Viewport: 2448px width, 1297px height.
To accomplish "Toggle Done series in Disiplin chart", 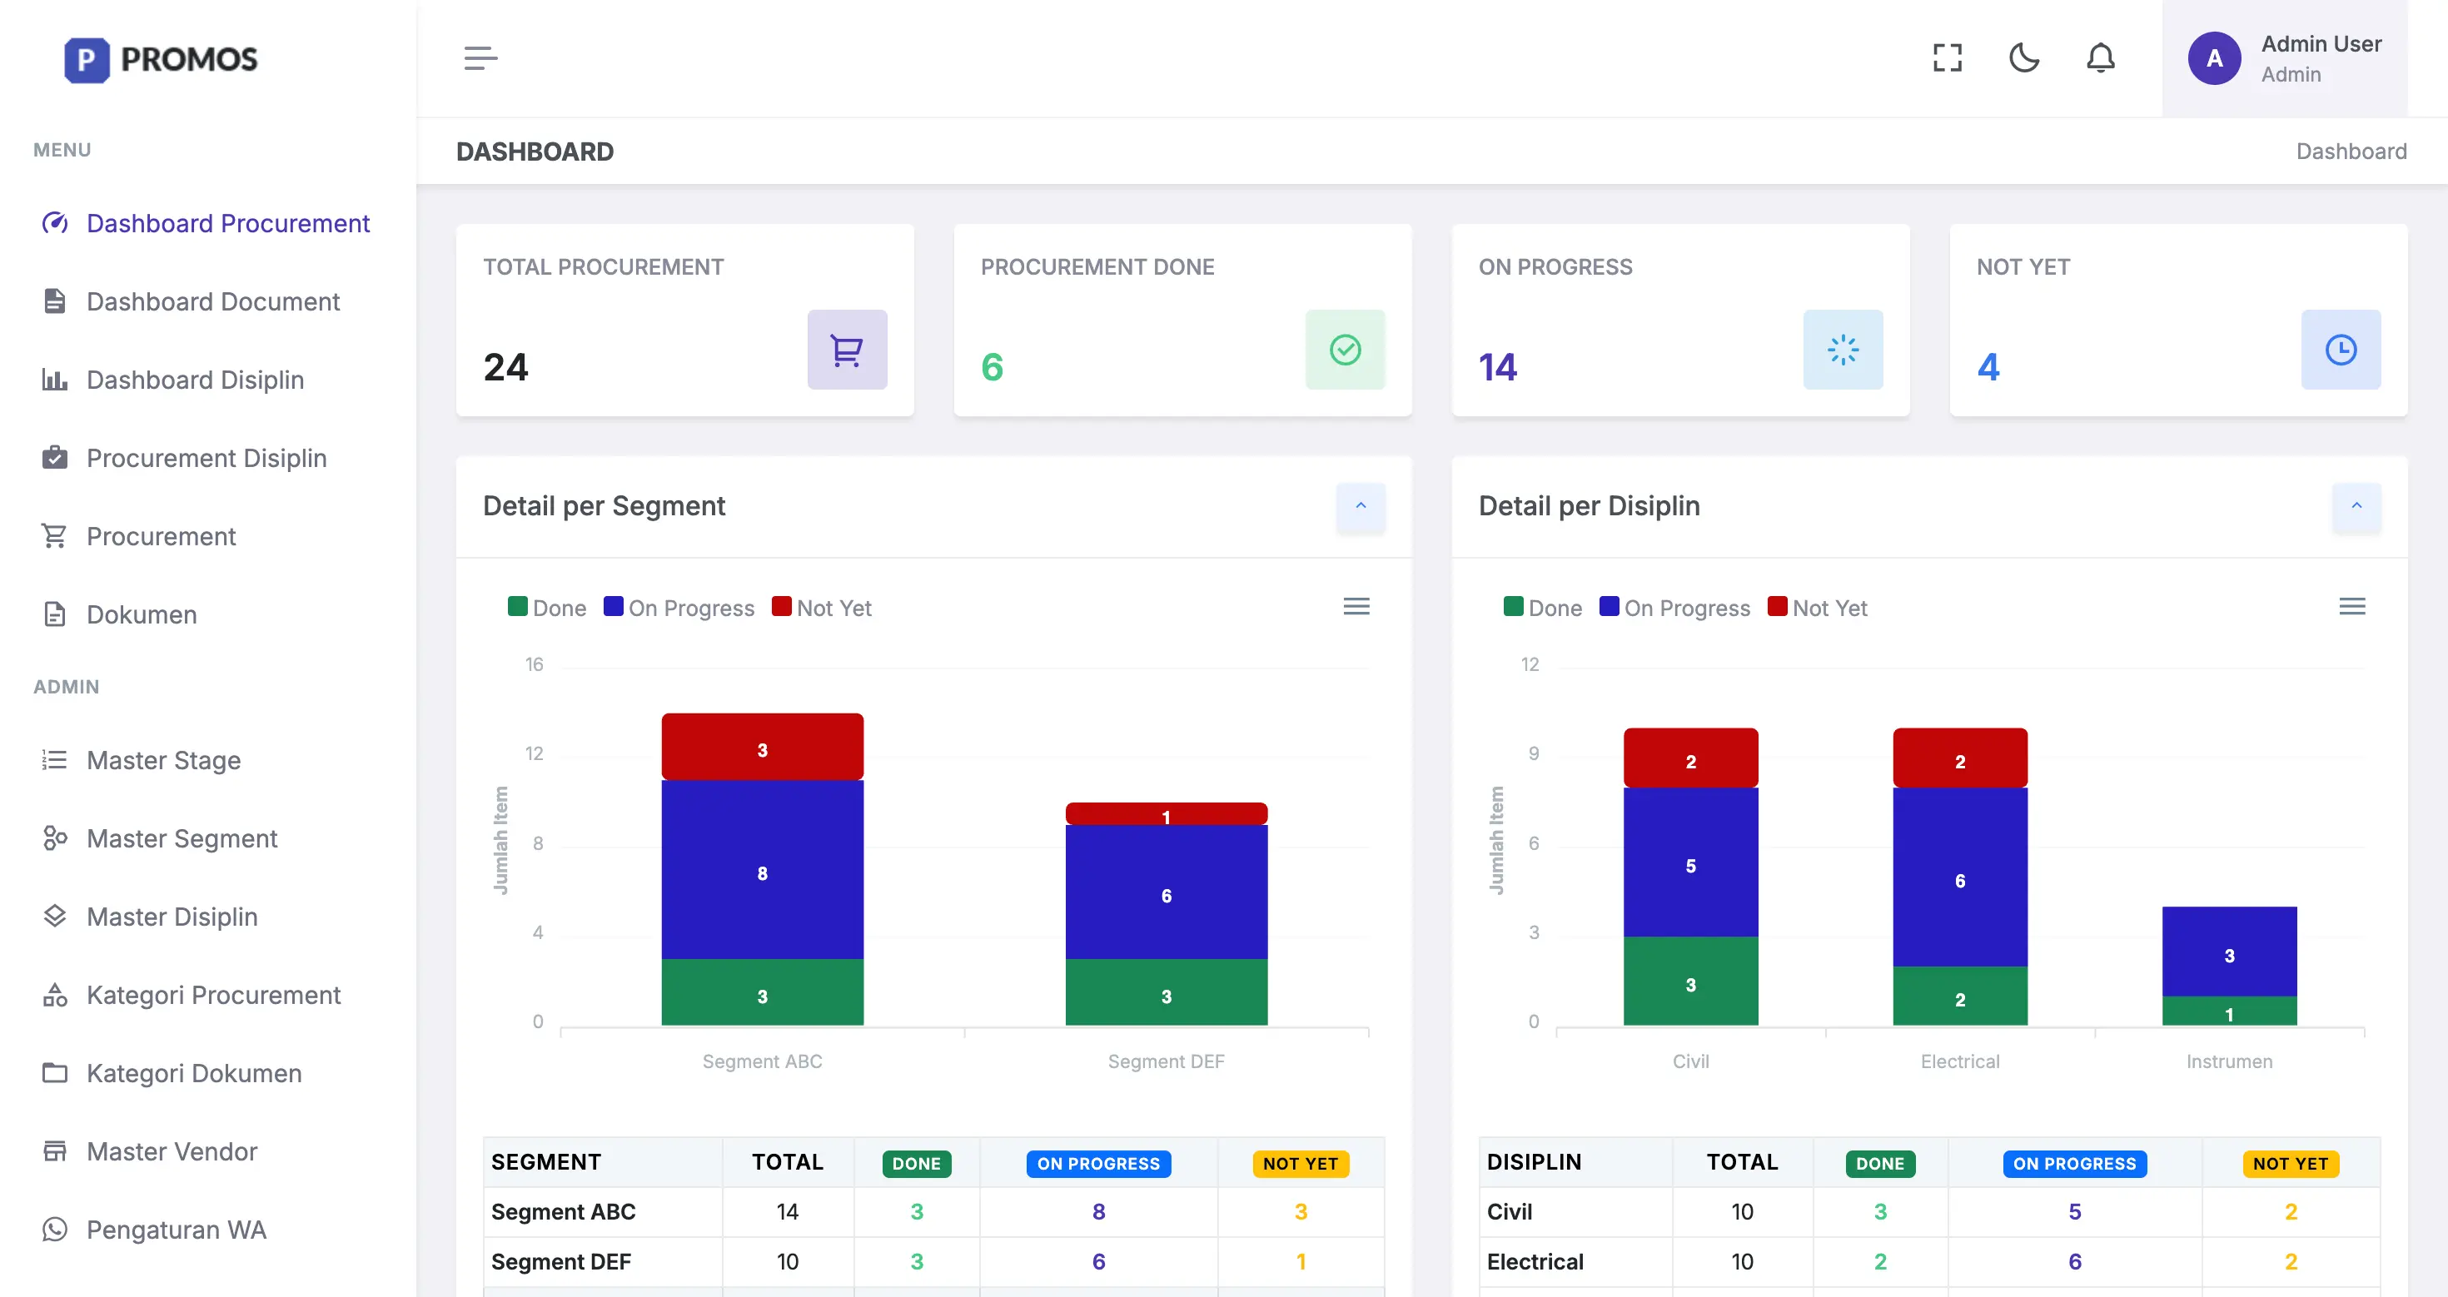I will tap(1543, 608).
